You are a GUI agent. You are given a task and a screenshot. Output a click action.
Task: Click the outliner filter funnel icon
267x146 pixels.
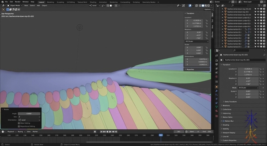click(259, 6)
